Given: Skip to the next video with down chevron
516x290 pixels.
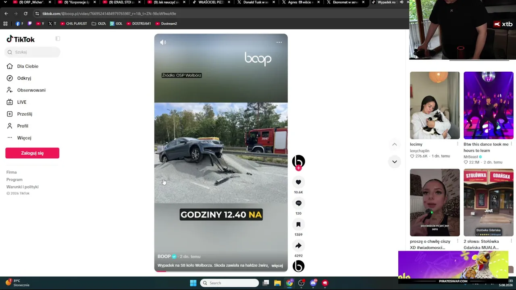Looking at the screenshot, I should [x=395, y=162].
